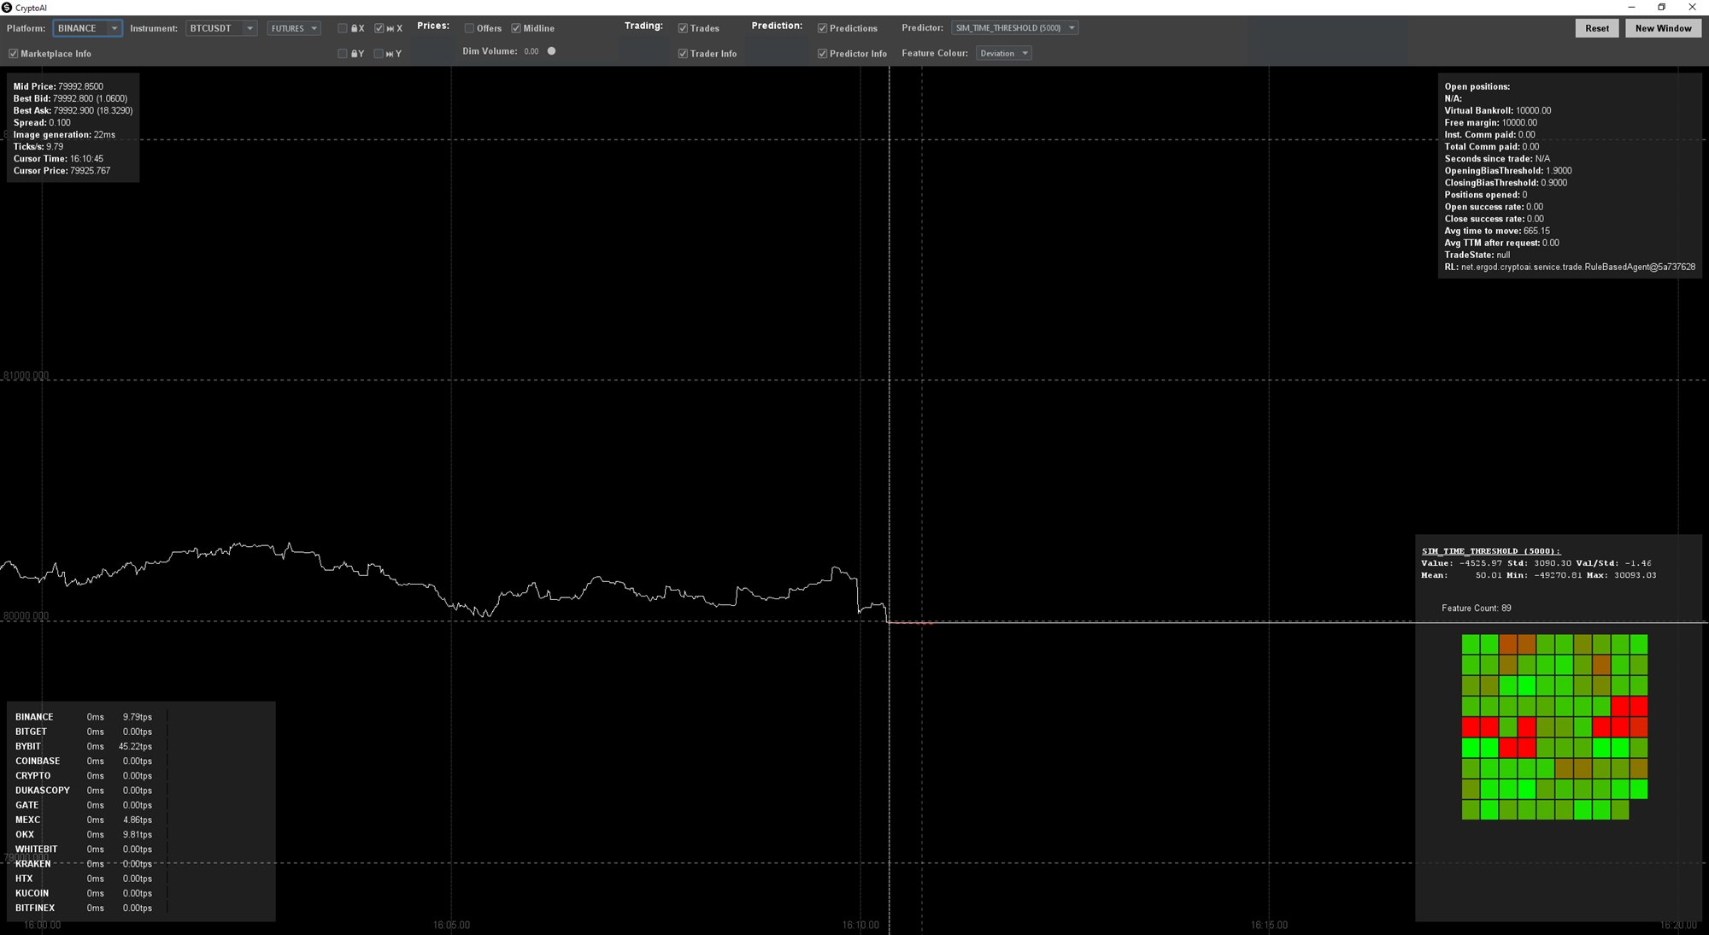The image size is (1709, 935).
Task: Toggle the Predictor Info checkbox
Action: tap(822, 54)
